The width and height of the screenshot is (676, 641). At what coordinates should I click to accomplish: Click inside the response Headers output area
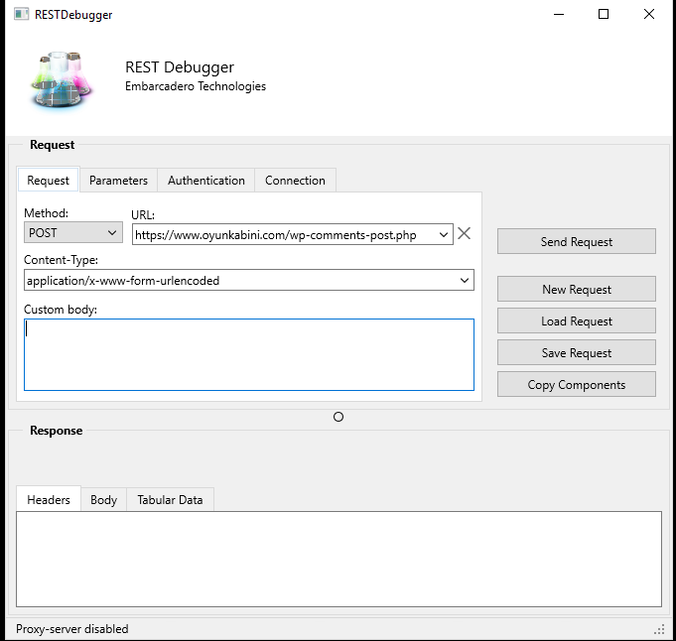[338, 559]
